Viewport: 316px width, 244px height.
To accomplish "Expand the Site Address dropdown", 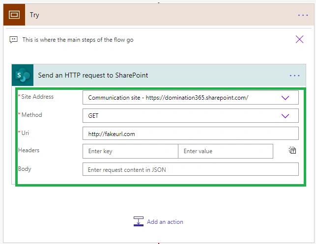I will [285, 98].
